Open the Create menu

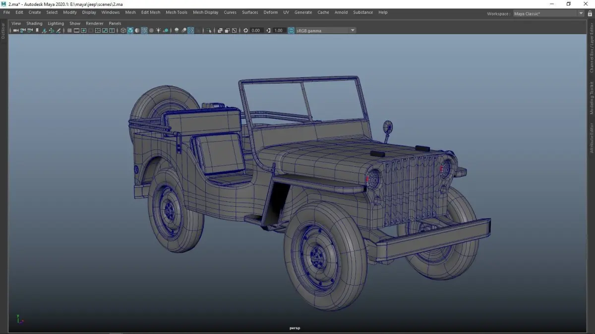point(35,12)
